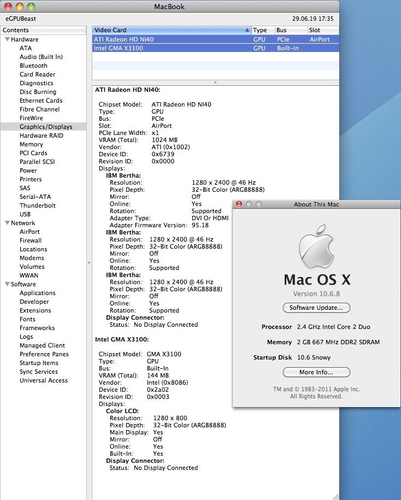The height and width of the screenshot is (500, 401).
Task: Select Bluetooth in the sidebar
Action: [x=33, y=66]
